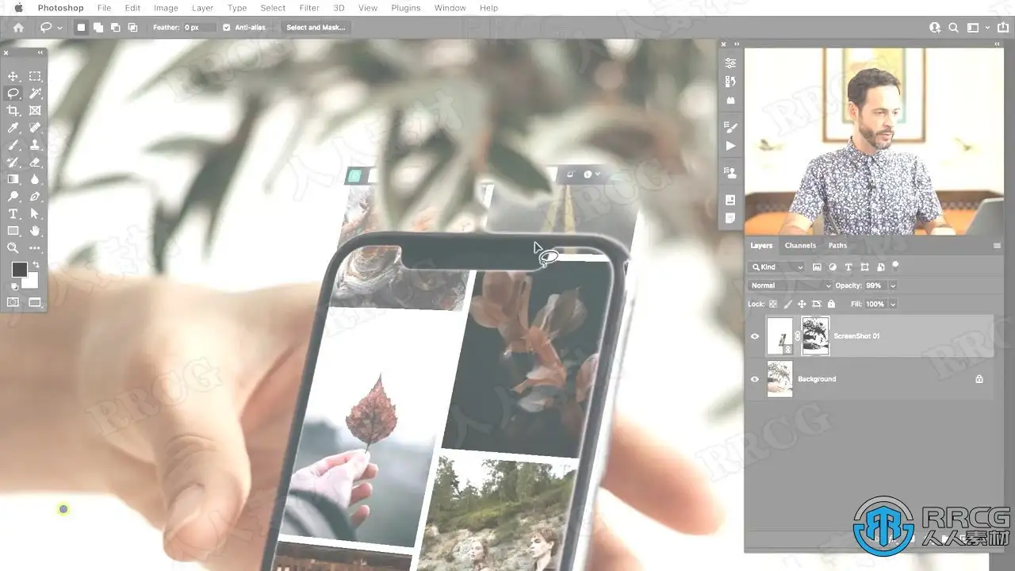Click New selection mode button

tap(80, 27)
